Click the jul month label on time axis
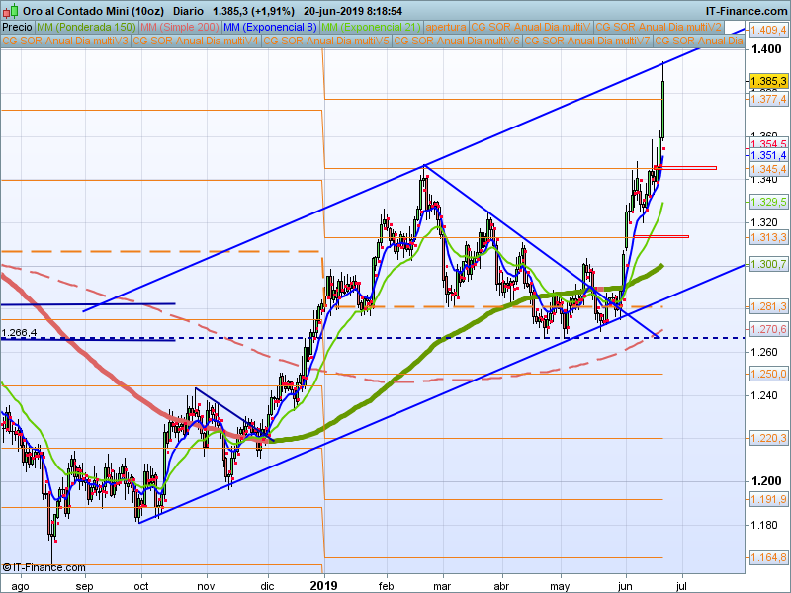The image size is (791, 593). 681,586
